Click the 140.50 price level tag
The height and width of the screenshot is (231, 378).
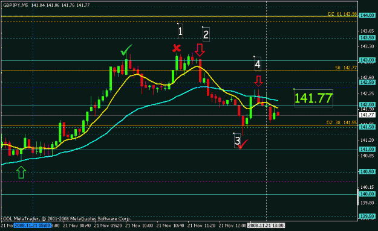367,171
